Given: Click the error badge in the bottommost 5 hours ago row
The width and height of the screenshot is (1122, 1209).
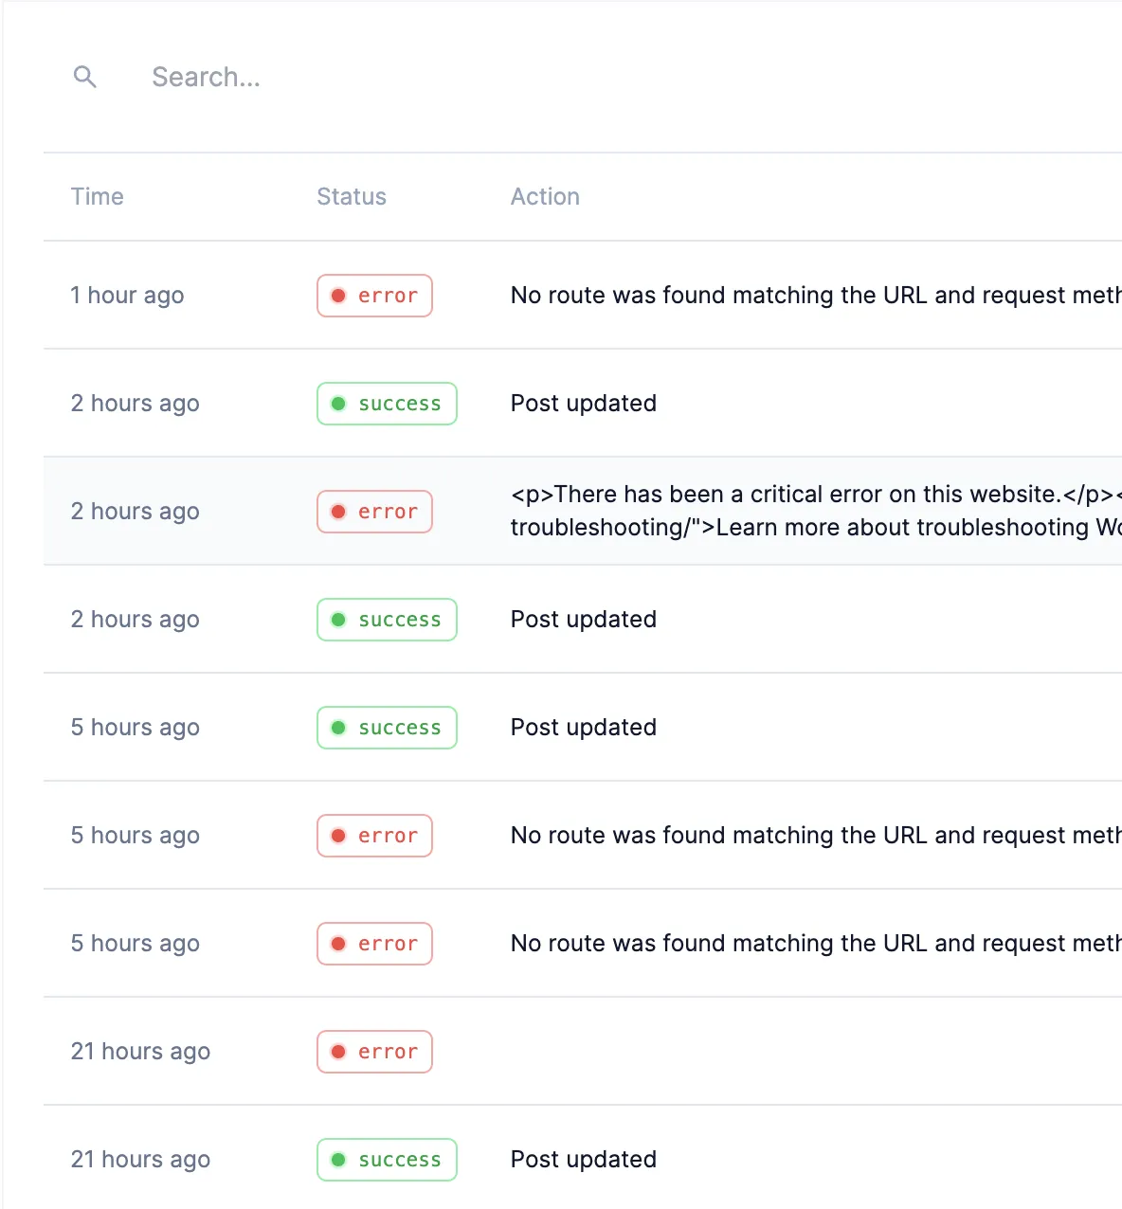Looking at the screenshot, I should (x=374, y=944).
